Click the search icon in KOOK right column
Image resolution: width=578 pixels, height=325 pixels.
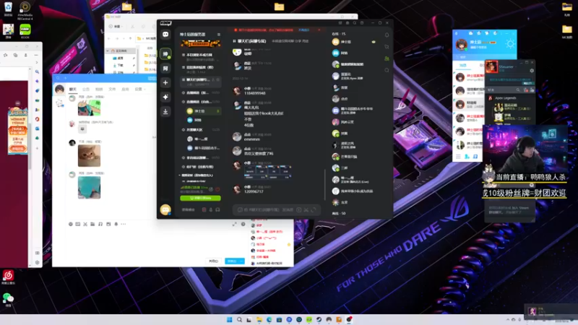pos(387,70)
